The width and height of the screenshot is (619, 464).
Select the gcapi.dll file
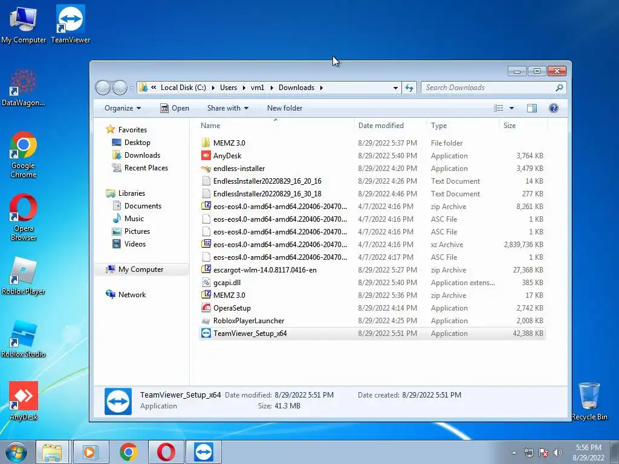[x=371, y=283]
